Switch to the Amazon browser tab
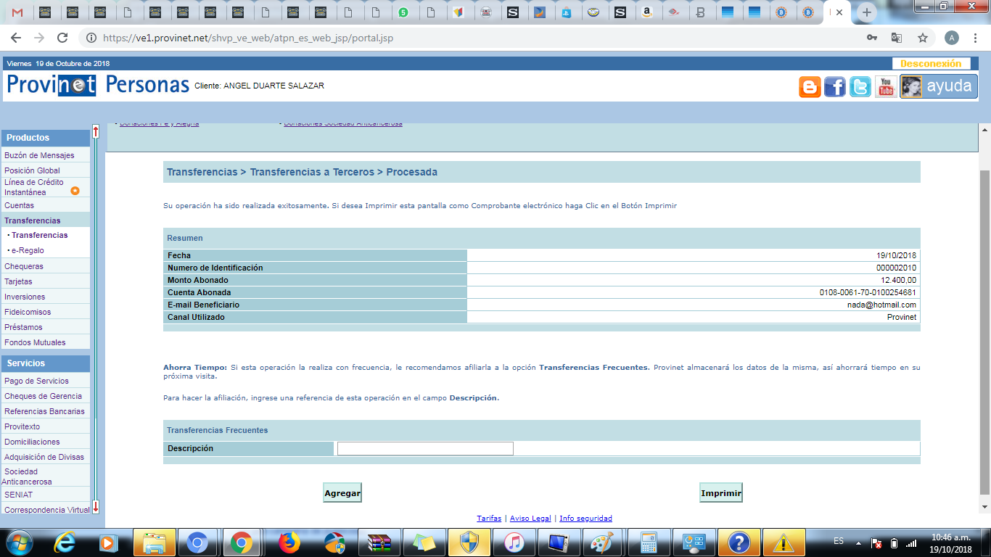The width and height of the screenshot is (991, 557). click(647, 12)
